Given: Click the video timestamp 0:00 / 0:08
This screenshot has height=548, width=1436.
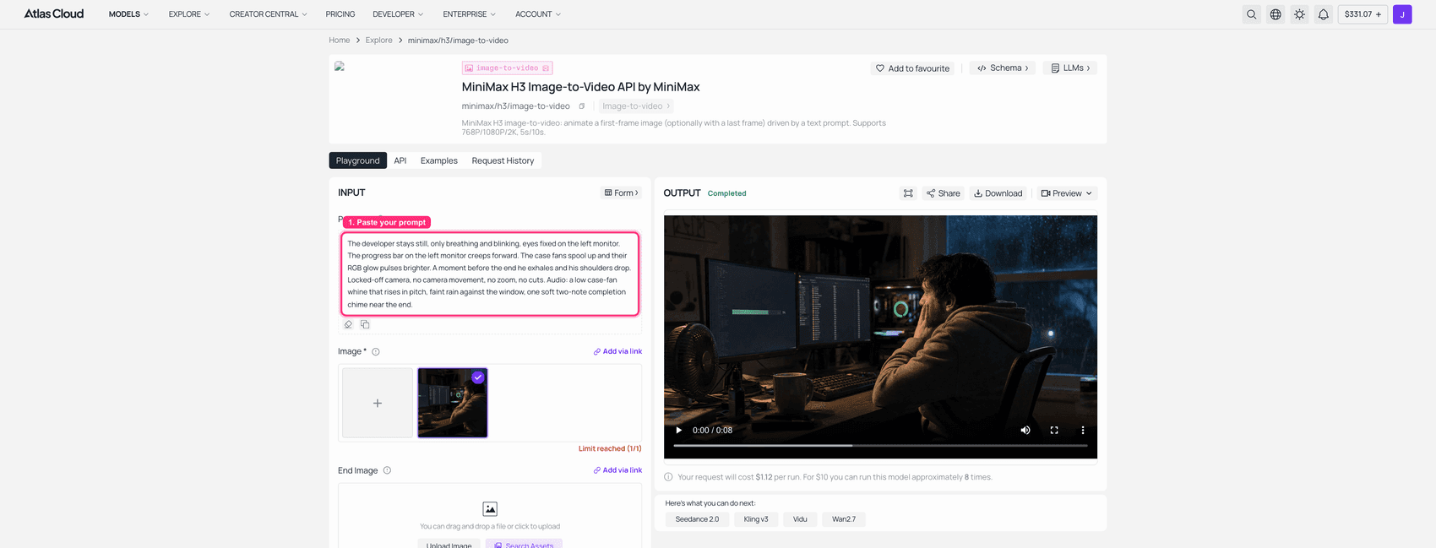Looking at the screenshot, I should tap(712, 430).
